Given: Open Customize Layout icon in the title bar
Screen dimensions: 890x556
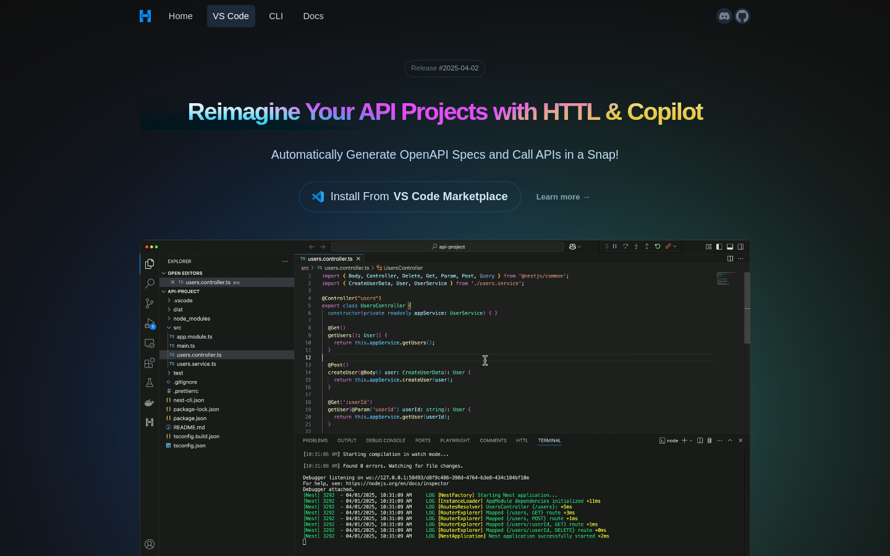Looking at the screenshot, I should tap(708, 246).
